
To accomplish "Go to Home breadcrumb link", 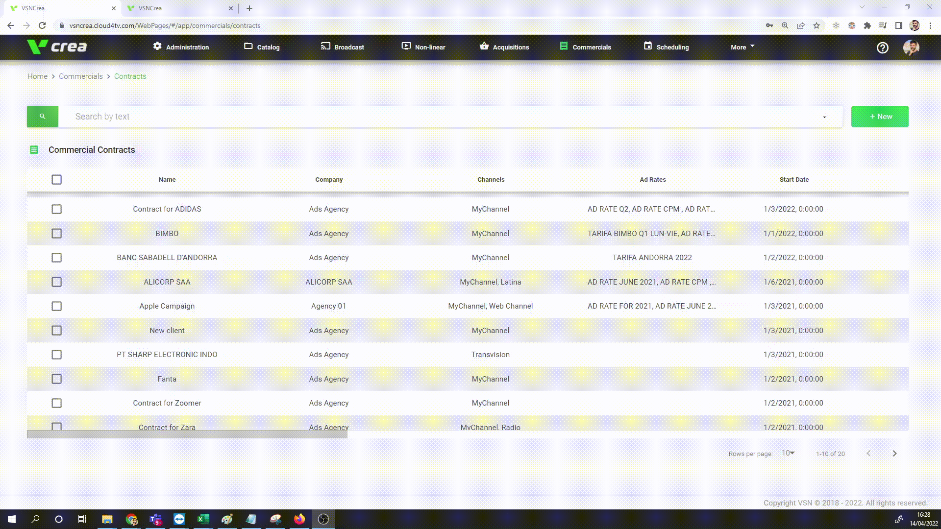I will coord(37,76).
